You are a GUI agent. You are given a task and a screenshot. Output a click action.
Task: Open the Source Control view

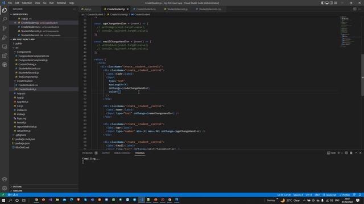point(5,28)
